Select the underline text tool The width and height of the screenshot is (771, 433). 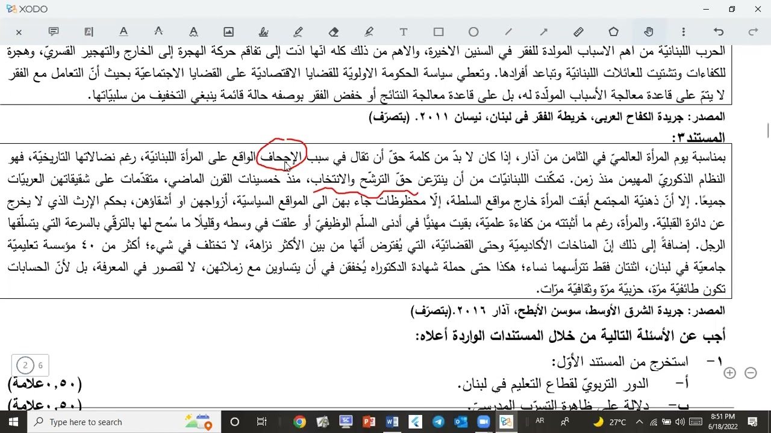pos(123,32)
